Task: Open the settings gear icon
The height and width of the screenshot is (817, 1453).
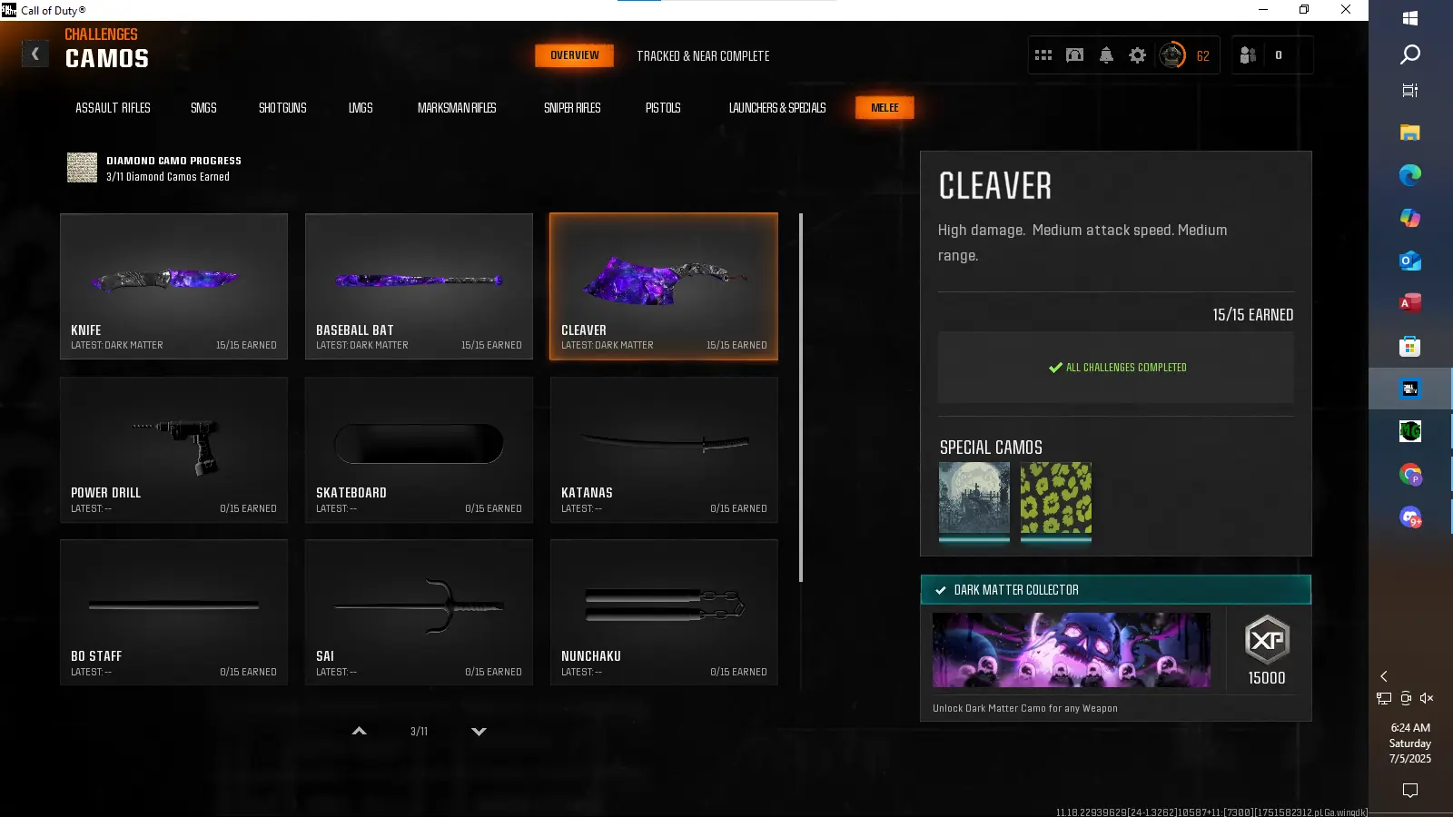Action: [x=1137, y=55]
